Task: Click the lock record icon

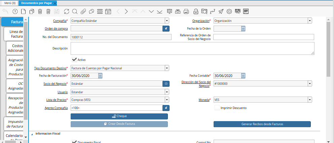Action: (196, 11)
